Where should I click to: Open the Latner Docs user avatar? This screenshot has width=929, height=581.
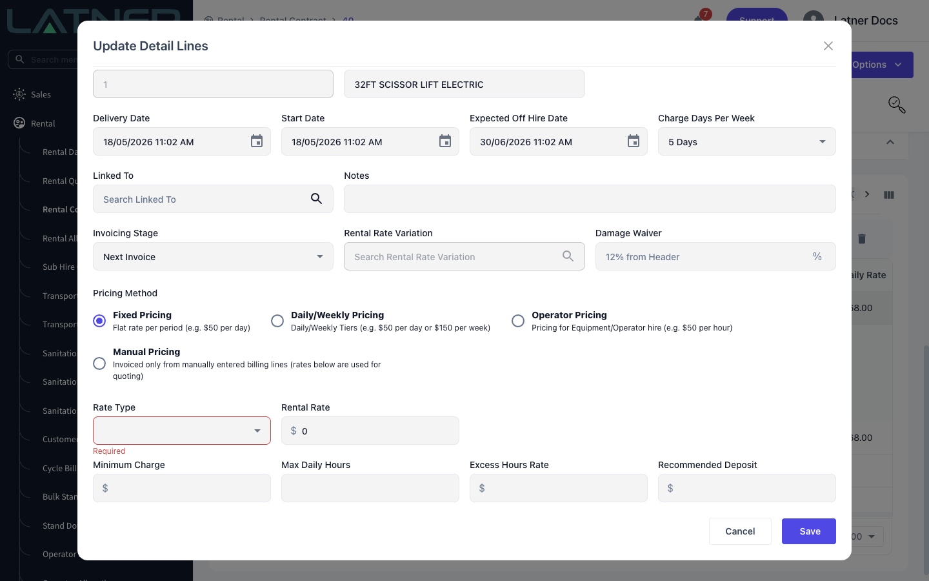[x=814, y=20]
